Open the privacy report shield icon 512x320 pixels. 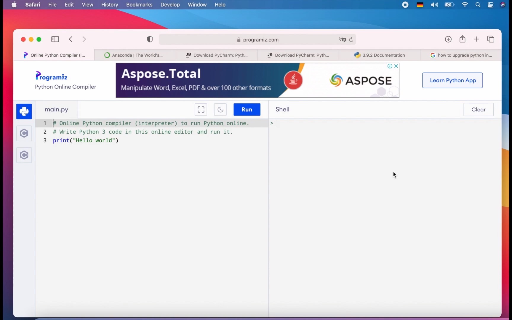150,39
